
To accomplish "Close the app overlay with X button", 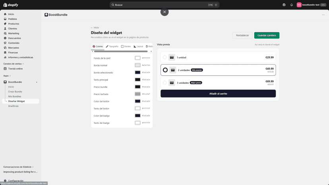I will coord(164,12).
